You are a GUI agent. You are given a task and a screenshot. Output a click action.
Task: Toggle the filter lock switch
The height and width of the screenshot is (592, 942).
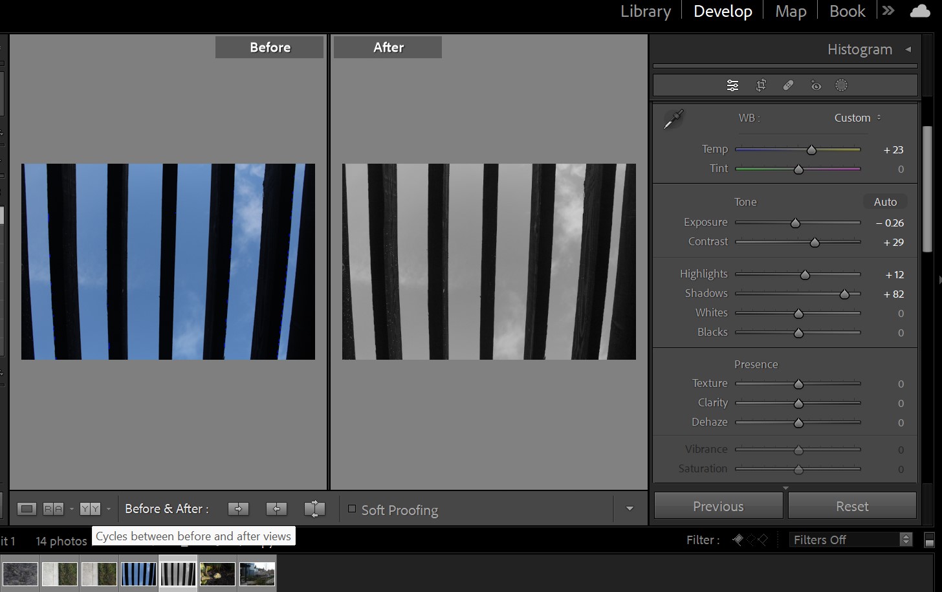[930, 540]
